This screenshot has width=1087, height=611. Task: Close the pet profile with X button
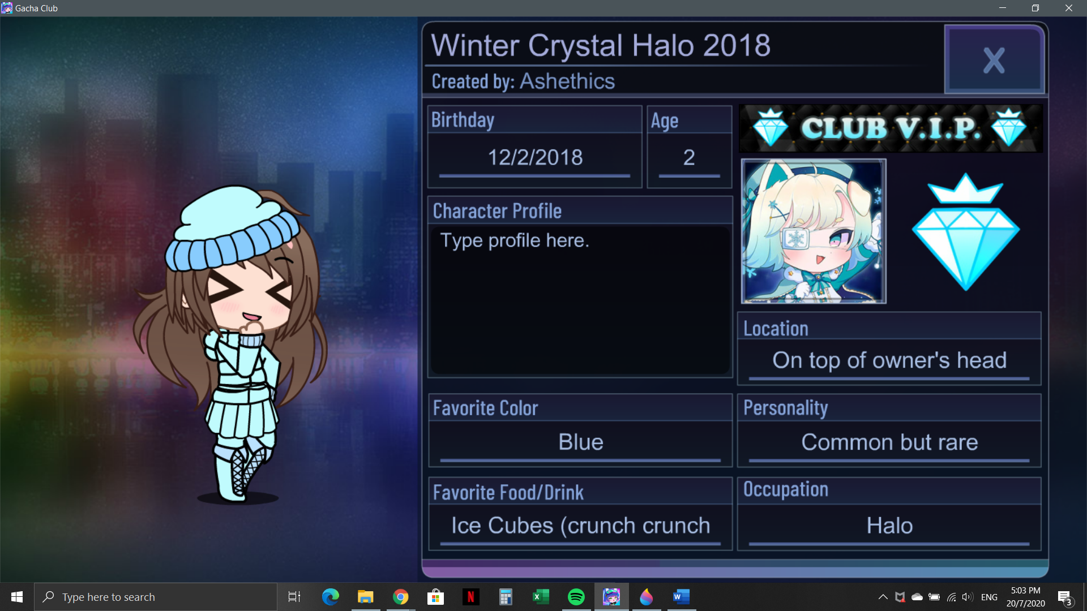coord(994,59)
